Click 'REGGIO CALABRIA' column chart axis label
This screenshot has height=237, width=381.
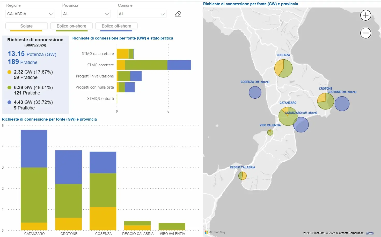(138, 234)
